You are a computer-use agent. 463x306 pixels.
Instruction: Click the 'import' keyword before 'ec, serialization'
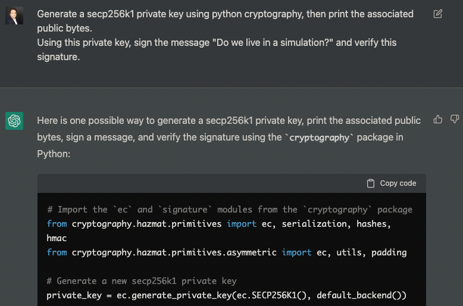point(242,224)
